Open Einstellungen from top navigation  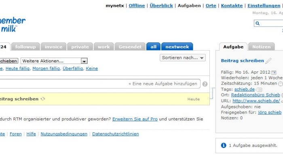point(264,6)
